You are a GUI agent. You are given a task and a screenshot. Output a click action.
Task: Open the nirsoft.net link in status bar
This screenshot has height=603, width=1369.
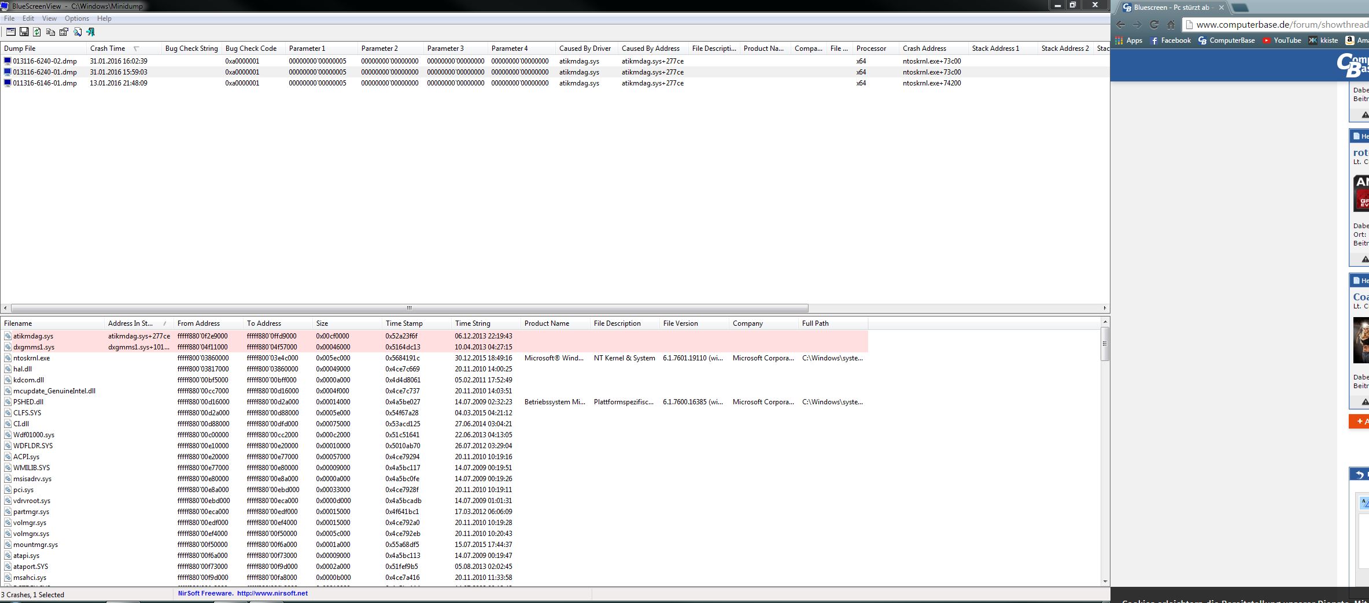[272, 593]
